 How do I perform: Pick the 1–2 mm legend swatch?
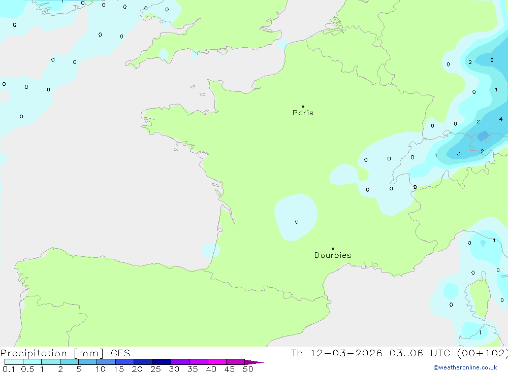pos(51,362)
